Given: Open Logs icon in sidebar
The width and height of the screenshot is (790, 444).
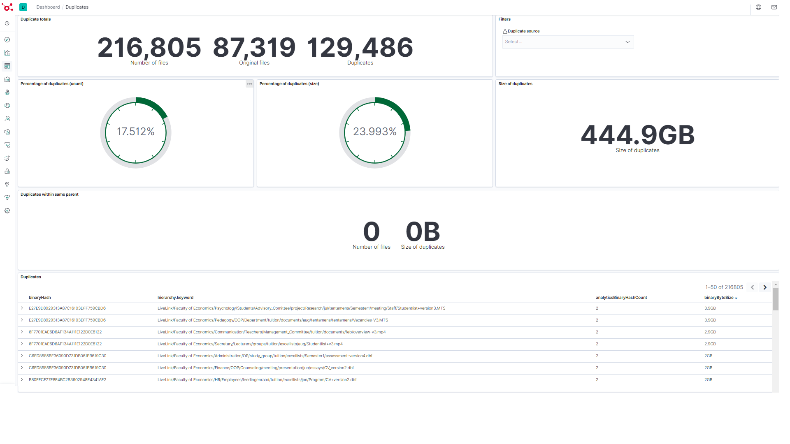Looking at the screenshot, I should point(7,132).
